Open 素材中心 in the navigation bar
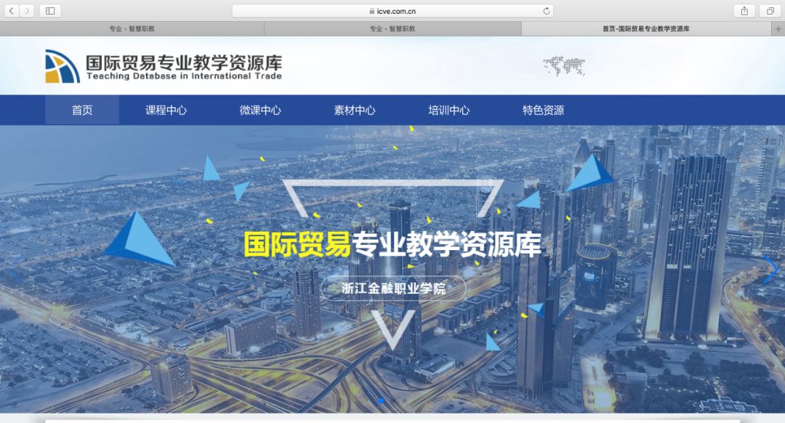 point(355,110)
